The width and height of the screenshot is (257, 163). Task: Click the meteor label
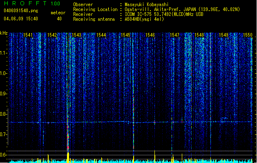click(58, 13)
